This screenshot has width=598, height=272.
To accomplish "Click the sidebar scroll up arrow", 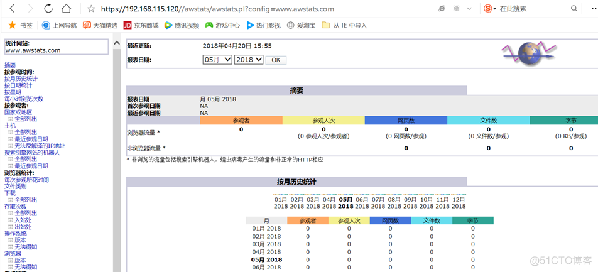I will pos(117,43).
